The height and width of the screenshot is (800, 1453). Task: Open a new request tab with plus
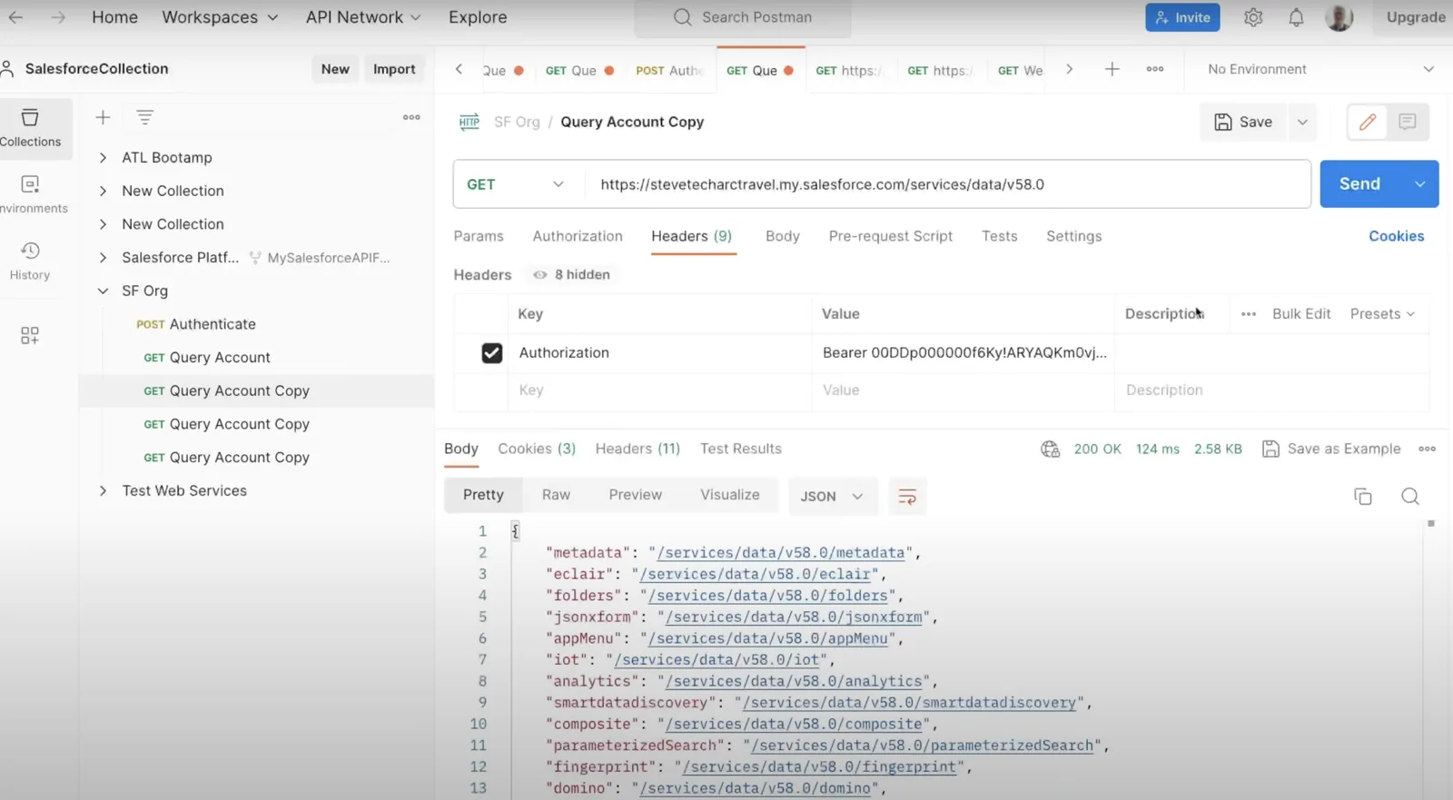(1112, 69)
